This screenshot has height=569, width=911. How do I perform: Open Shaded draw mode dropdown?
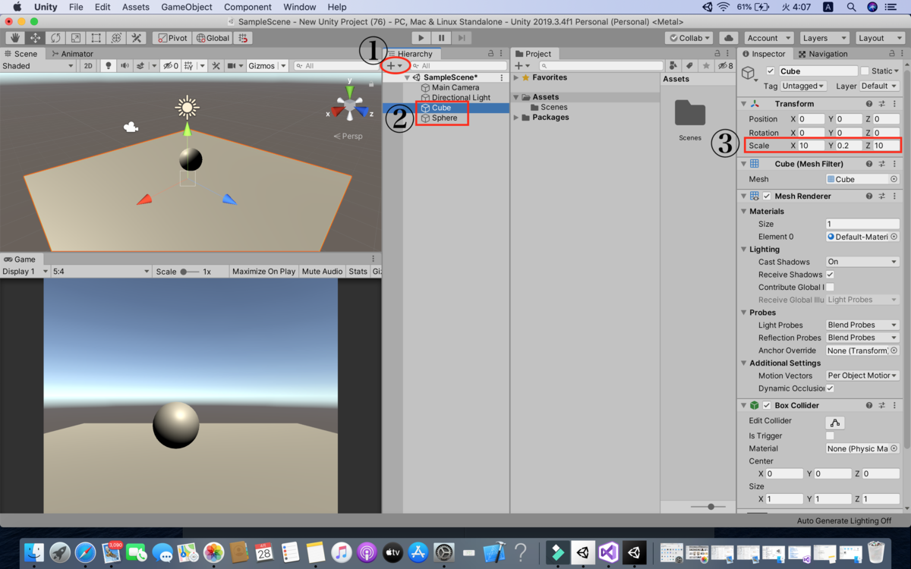coord(38,66)
